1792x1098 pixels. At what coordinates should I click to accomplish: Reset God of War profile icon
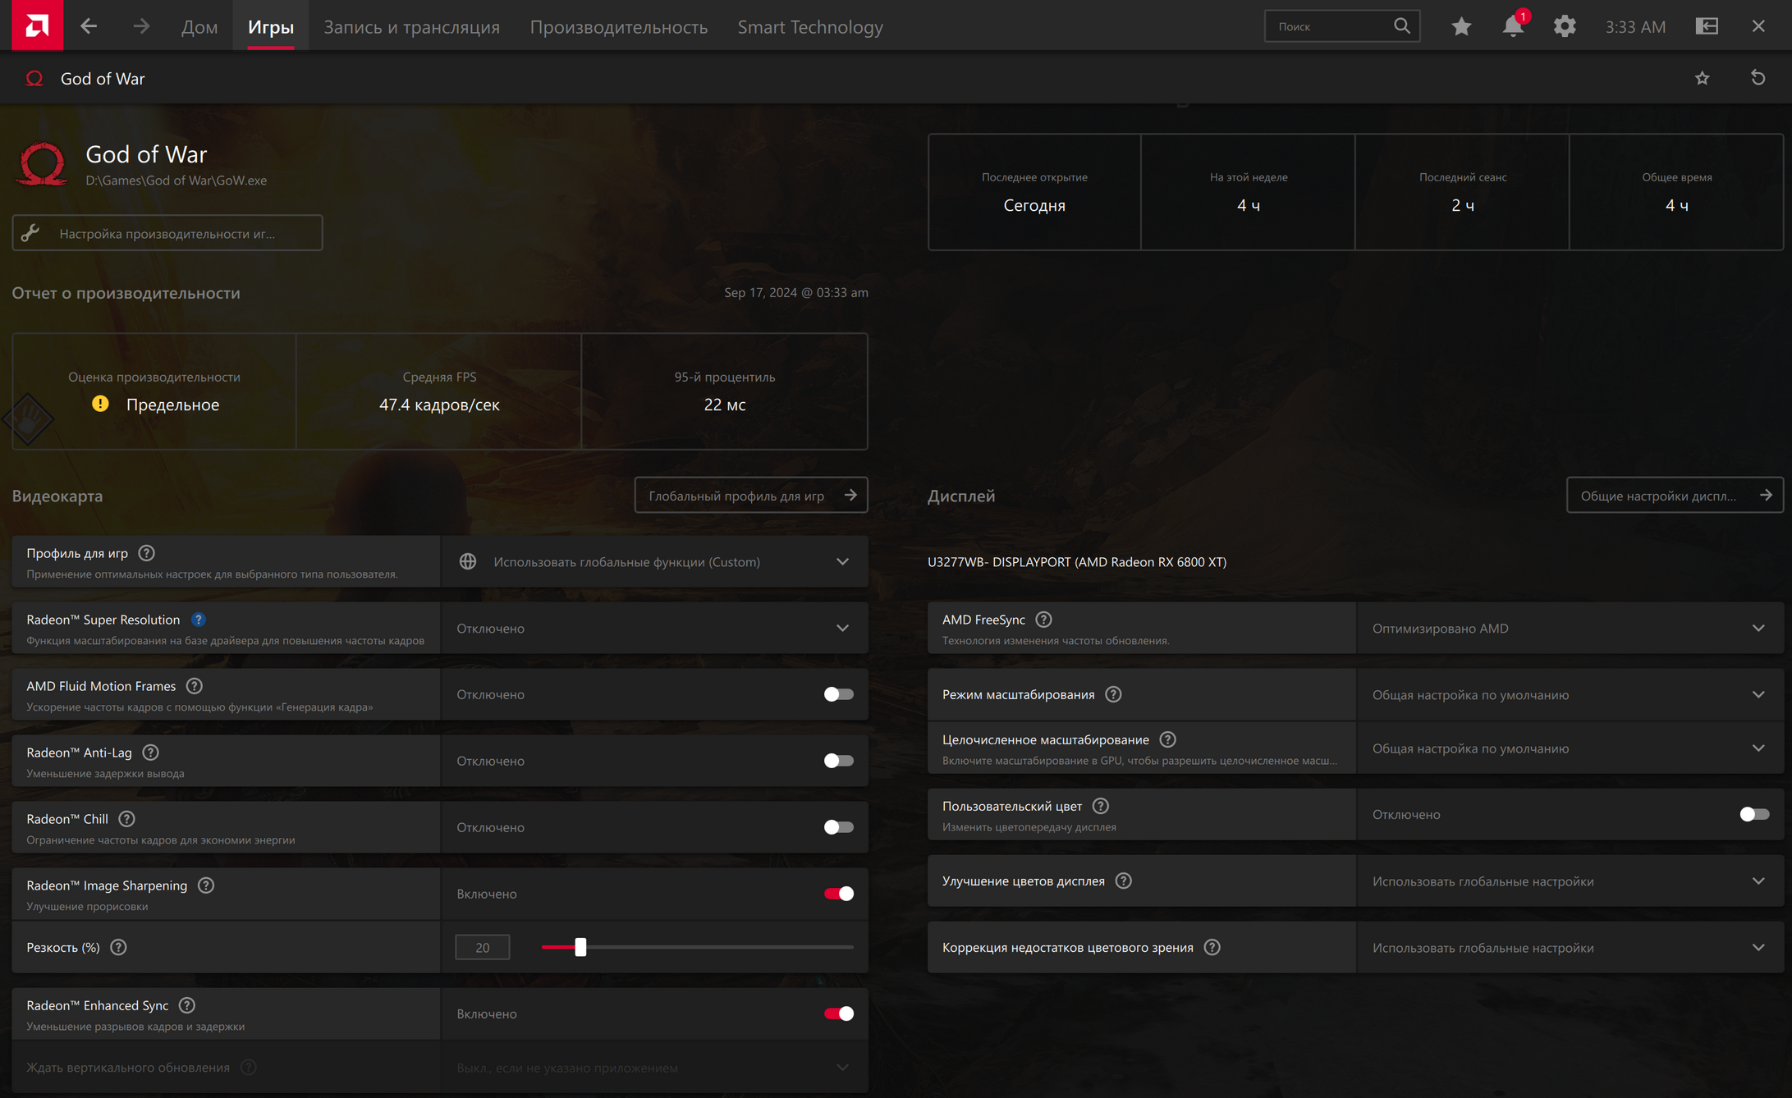point(1758,78)
